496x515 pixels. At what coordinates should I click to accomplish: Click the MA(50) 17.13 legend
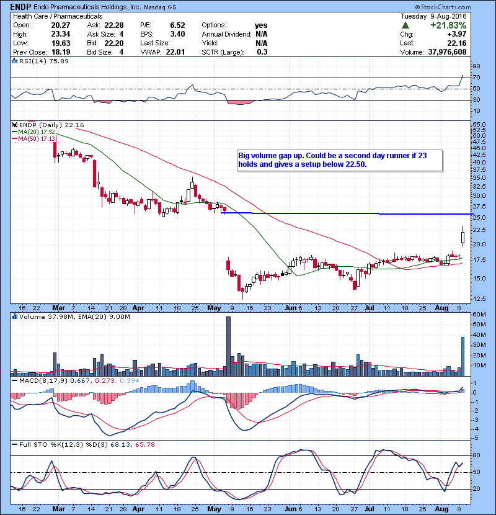pyautogui.click(x=33, y=139)
